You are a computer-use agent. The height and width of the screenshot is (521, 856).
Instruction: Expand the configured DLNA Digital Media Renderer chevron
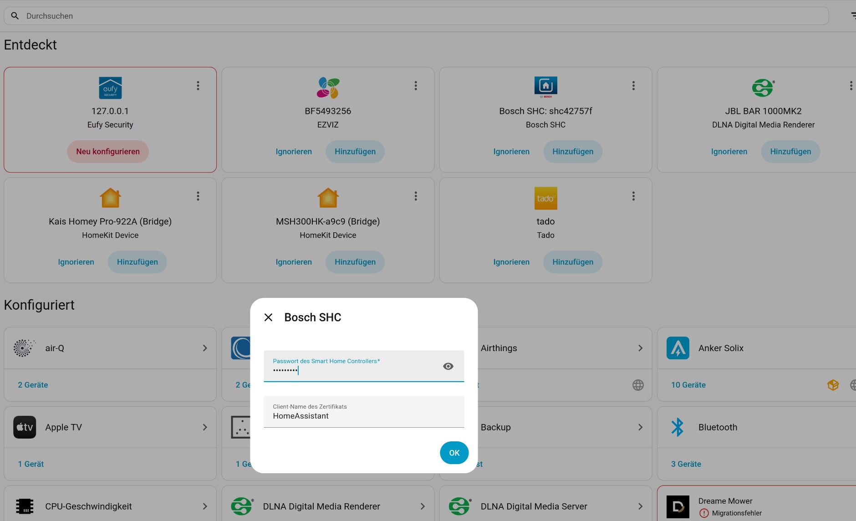pos(423,506)
